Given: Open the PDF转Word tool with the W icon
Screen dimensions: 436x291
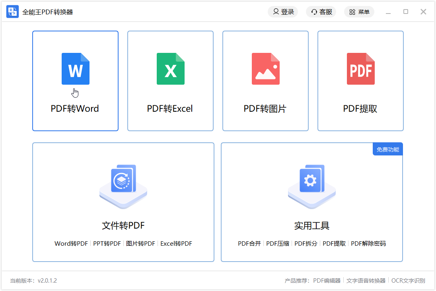Looking at the screenshot, I should coord(75,69).
